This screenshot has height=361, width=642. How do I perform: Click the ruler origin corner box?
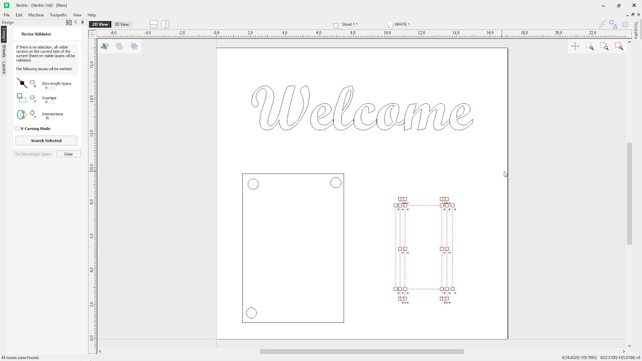click(92, 34)
